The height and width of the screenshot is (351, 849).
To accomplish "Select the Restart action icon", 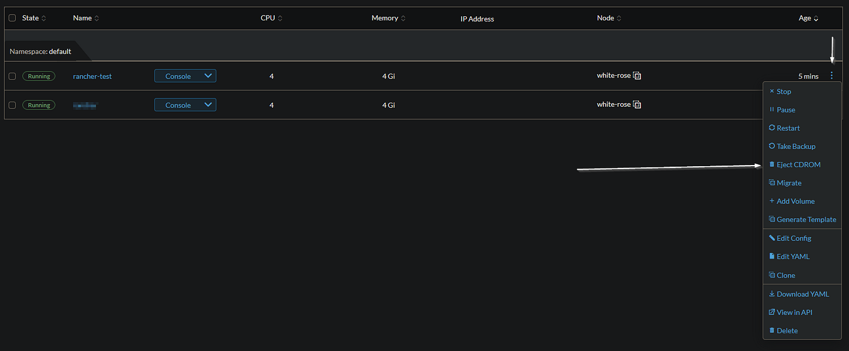I will click(x=771, y=128).
